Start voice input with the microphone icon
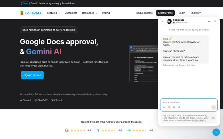The height and width of the screenshot is (139, 223). point(179,107)
